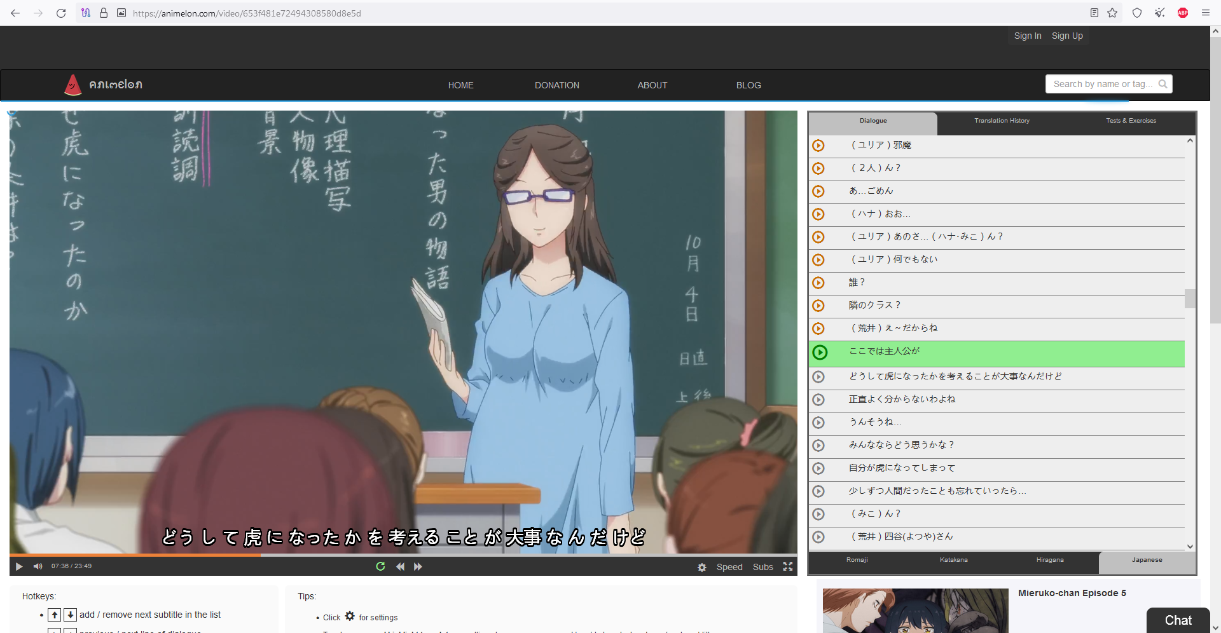
Task: Open the ABOUT page
Action: [652, 85]
